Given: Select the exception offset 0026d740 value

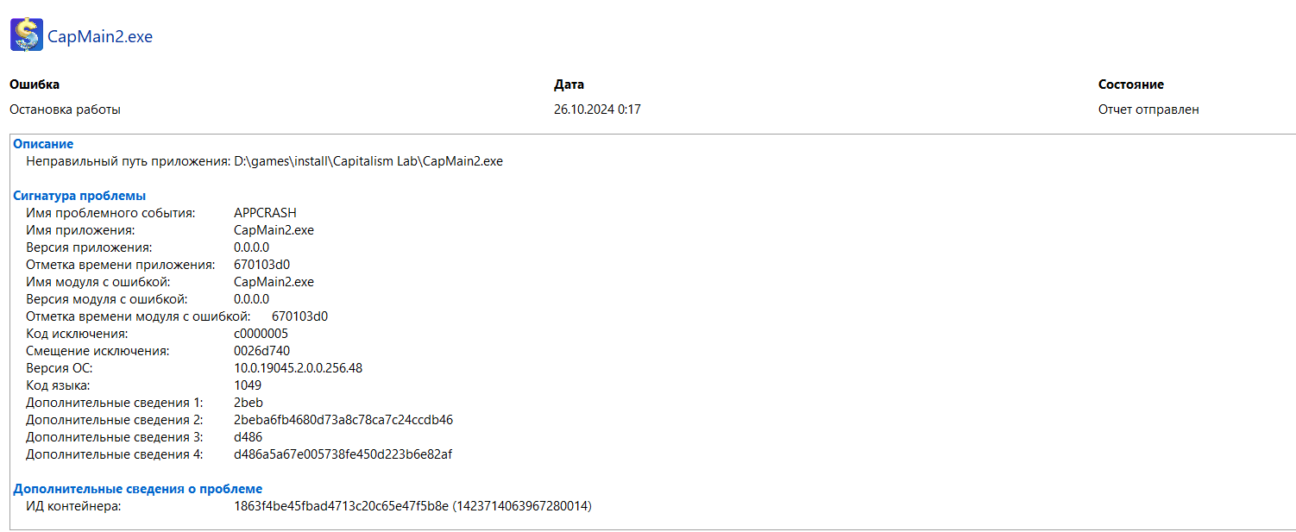Looking at the screenshot, I should (261, 351).
